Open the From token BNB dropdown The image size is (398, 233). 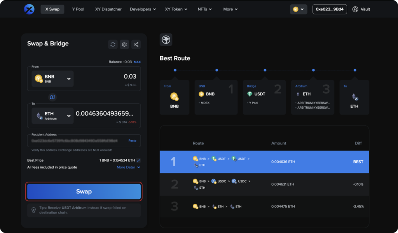(52, 78)
